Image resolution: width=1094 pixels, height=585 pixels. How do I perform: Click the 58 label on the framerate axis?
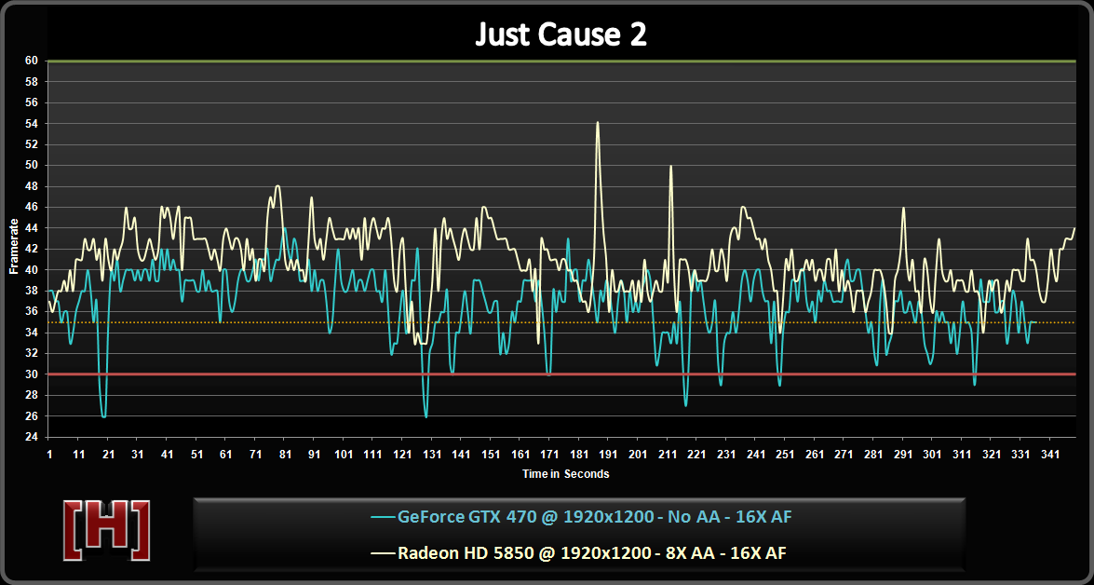click(32, 82)
